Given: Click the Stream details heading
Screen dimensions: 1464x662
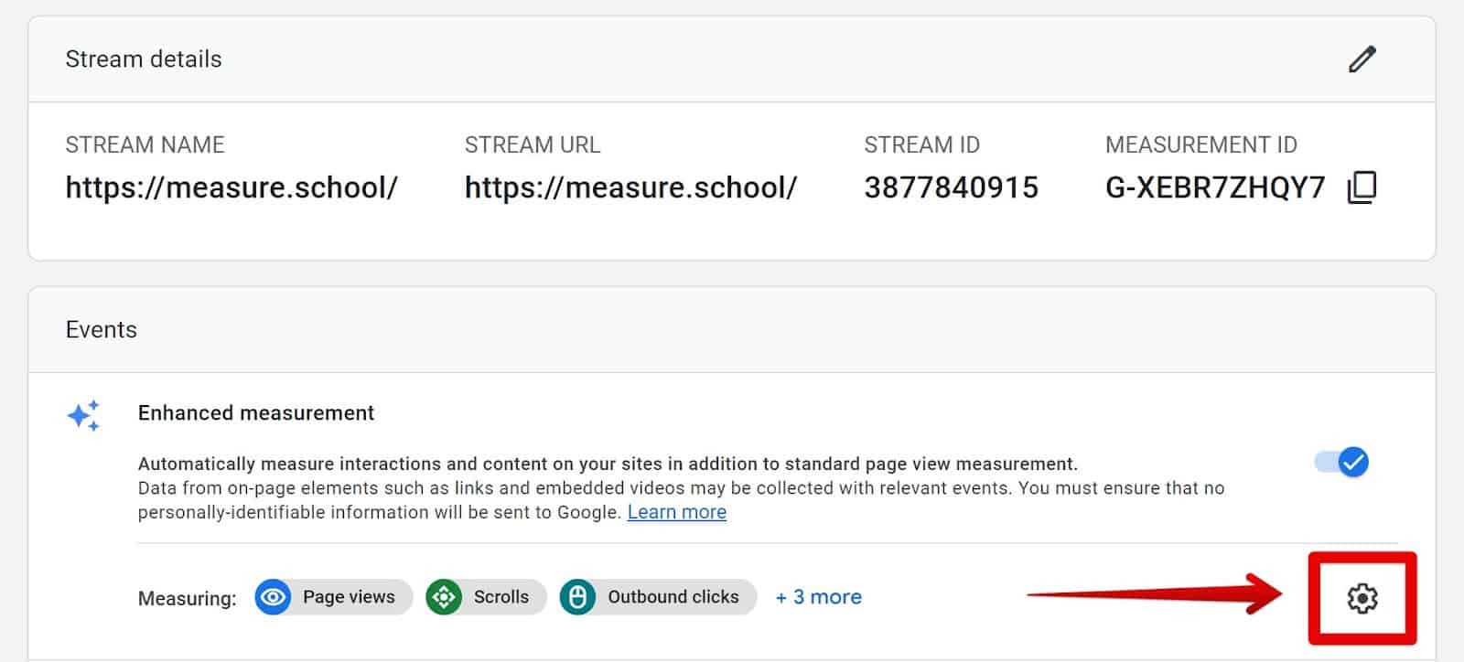Looking at the screenshot, I should 144,59.
